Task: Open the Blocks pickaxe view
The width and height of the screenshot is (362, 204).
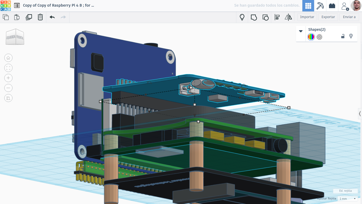Action: 320,6
